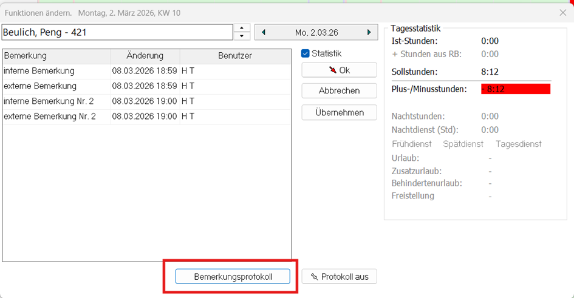Close the Funktionen ändern dialog
Screen dimensions: 574x298
[562, 13]
